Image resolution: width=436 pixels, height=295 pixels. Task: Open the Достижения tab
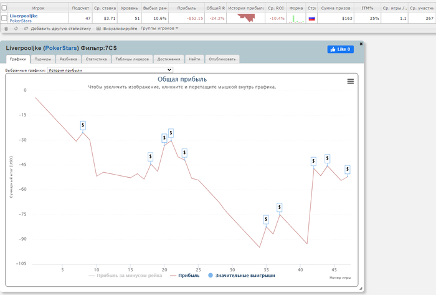[x=169, y=59]
